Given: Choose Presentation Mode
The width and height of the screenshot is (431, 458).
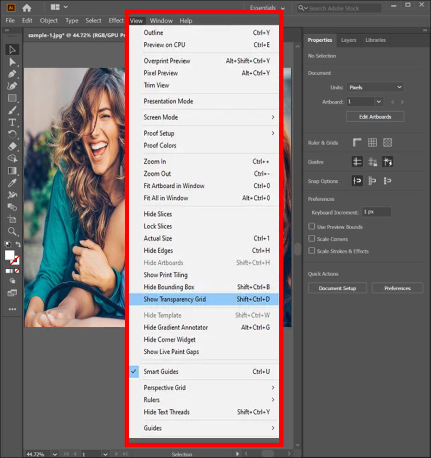Looking at the screenshot, I should 204,101.
